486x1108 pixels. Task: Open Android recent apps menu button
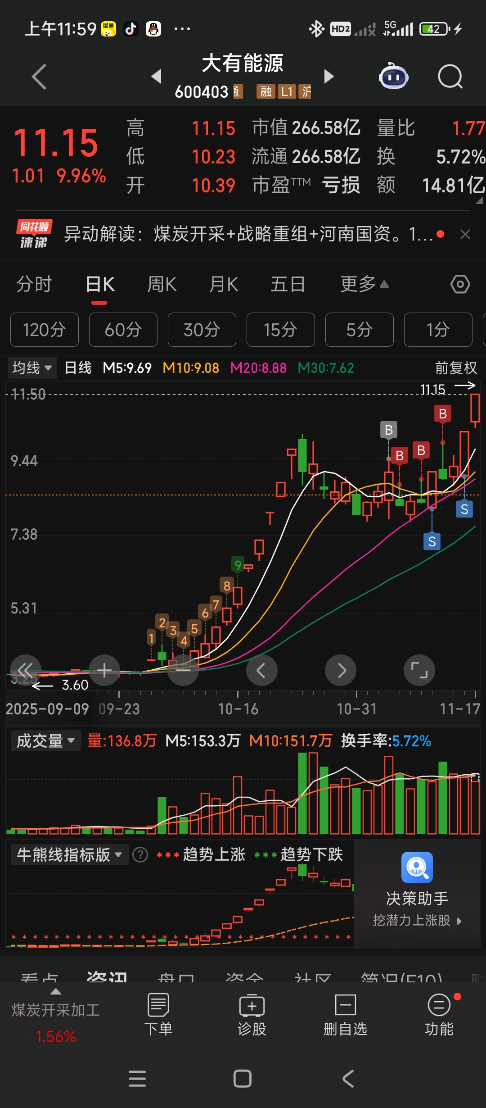coord(137,1079)
